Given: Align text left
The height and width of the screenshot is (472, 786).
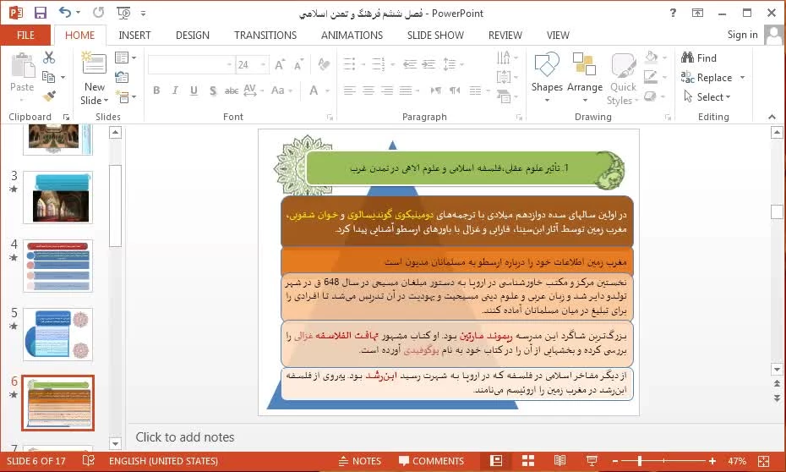Looking at the screenshot, I should (350, 91).
